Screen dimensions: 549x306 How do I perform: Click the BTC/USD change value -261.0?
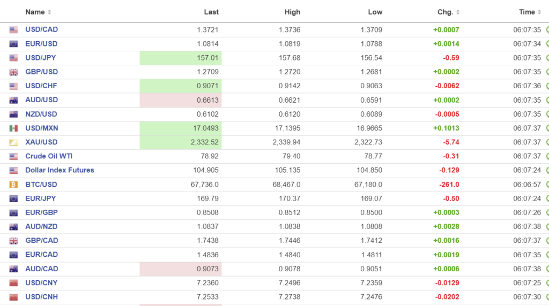(449, 185)
